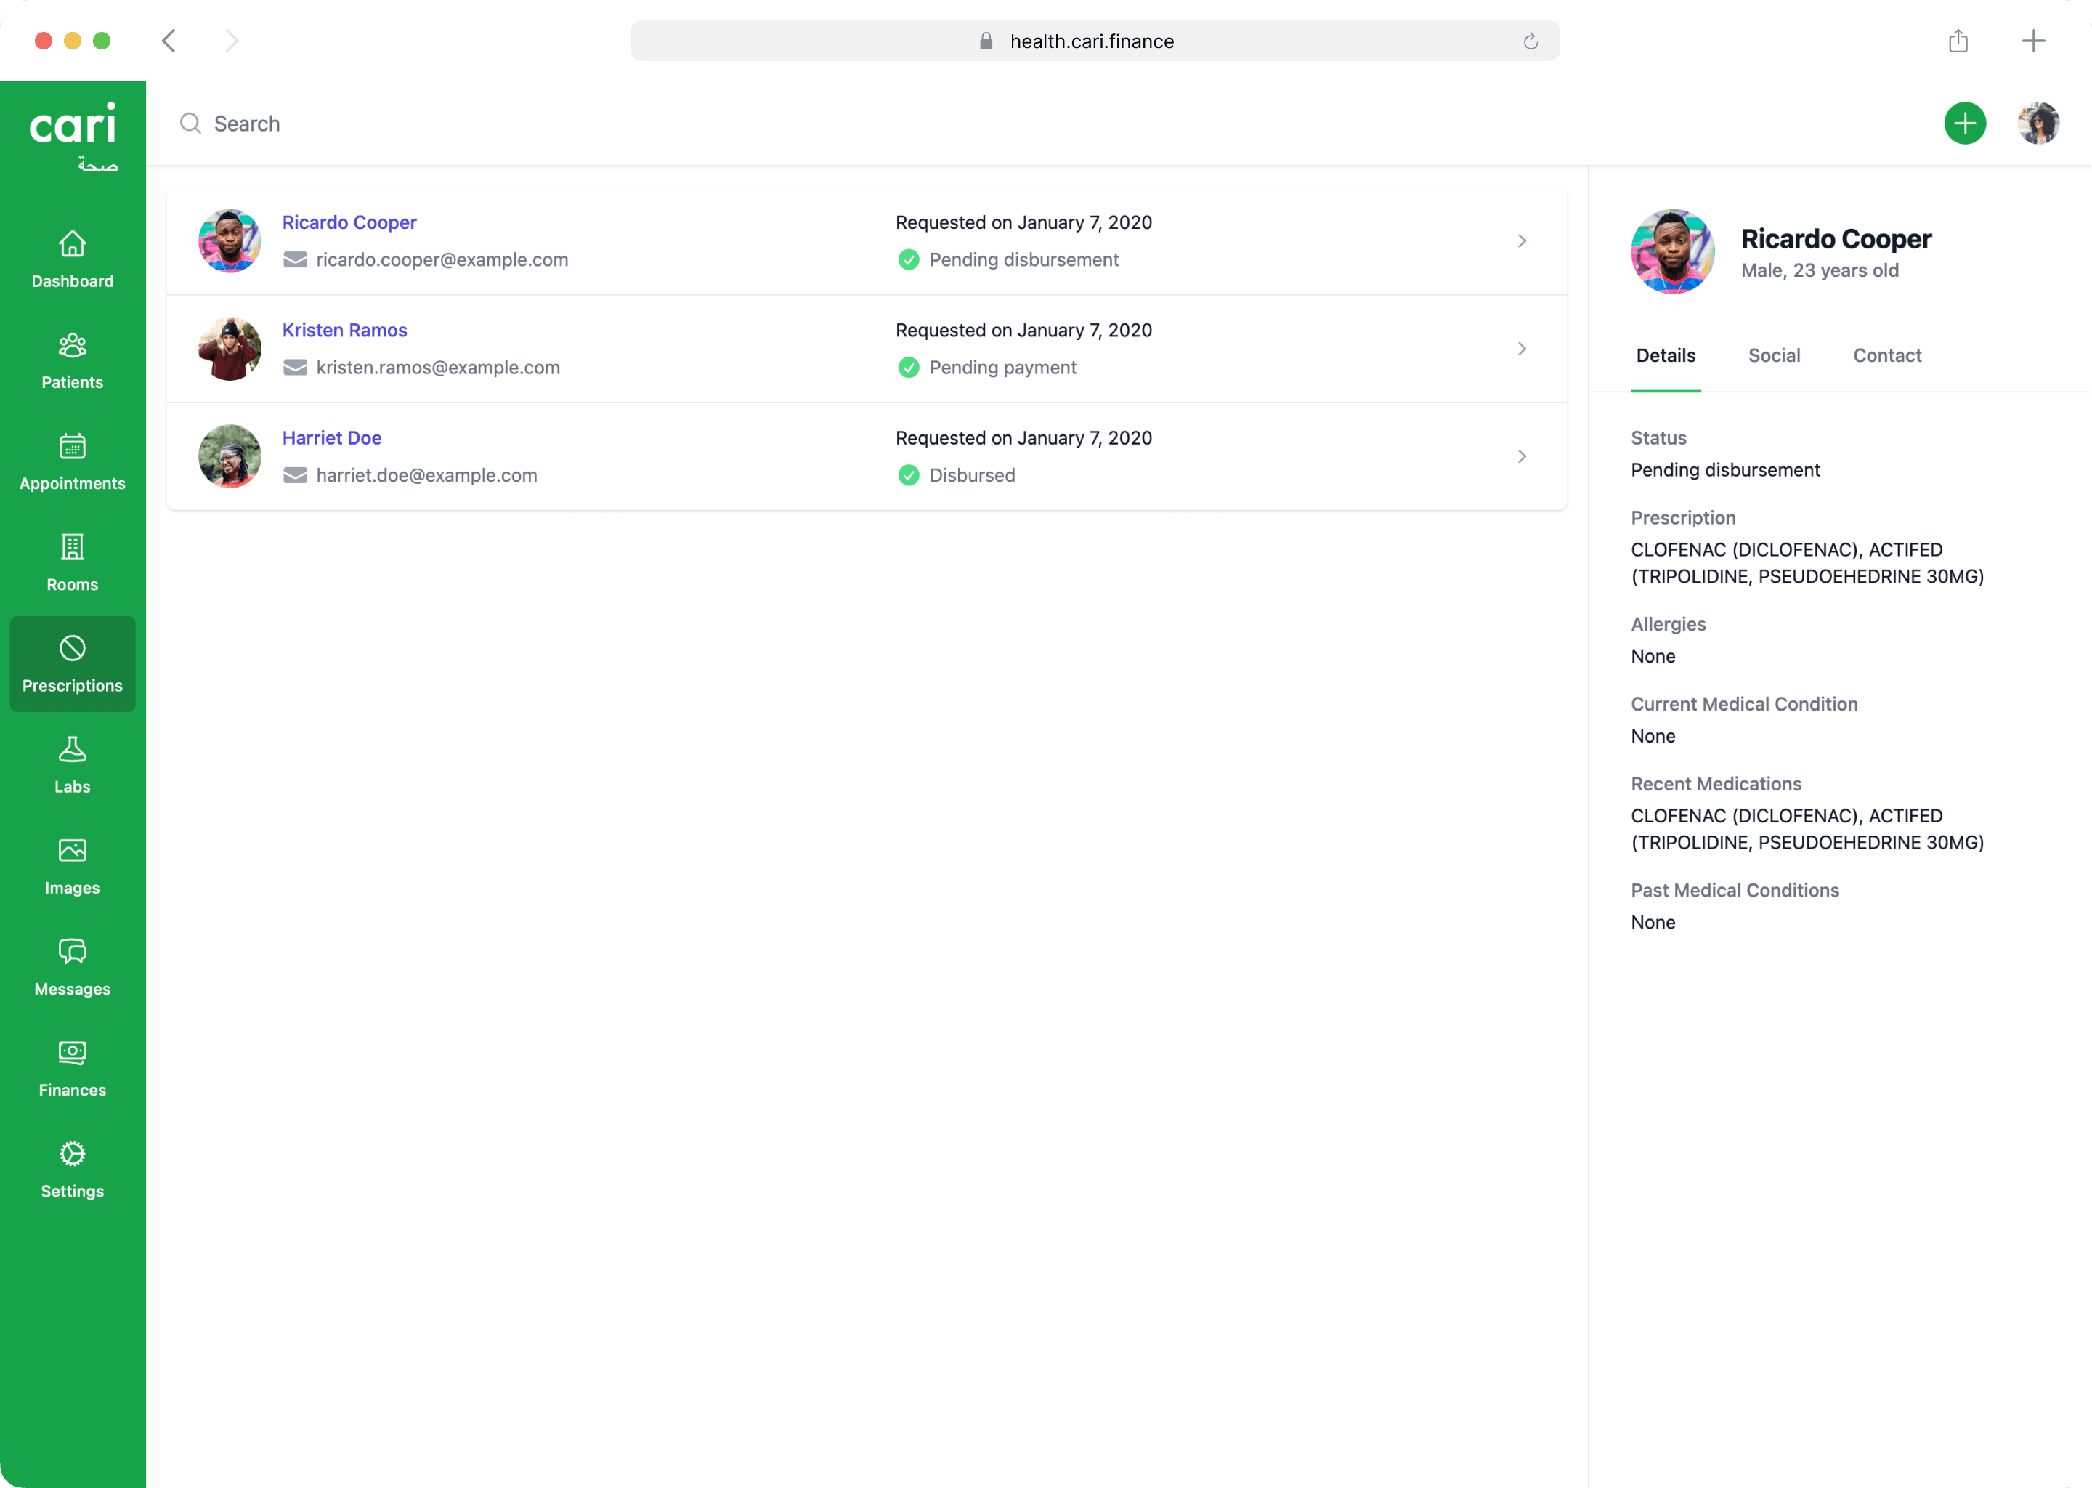Open the user profile avatar at top right

2038,124
